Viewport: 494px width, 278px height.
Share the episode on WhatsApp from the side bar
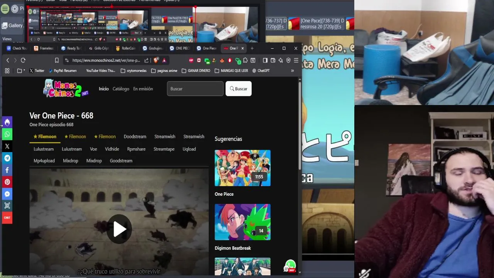click(x=7, y=134)
